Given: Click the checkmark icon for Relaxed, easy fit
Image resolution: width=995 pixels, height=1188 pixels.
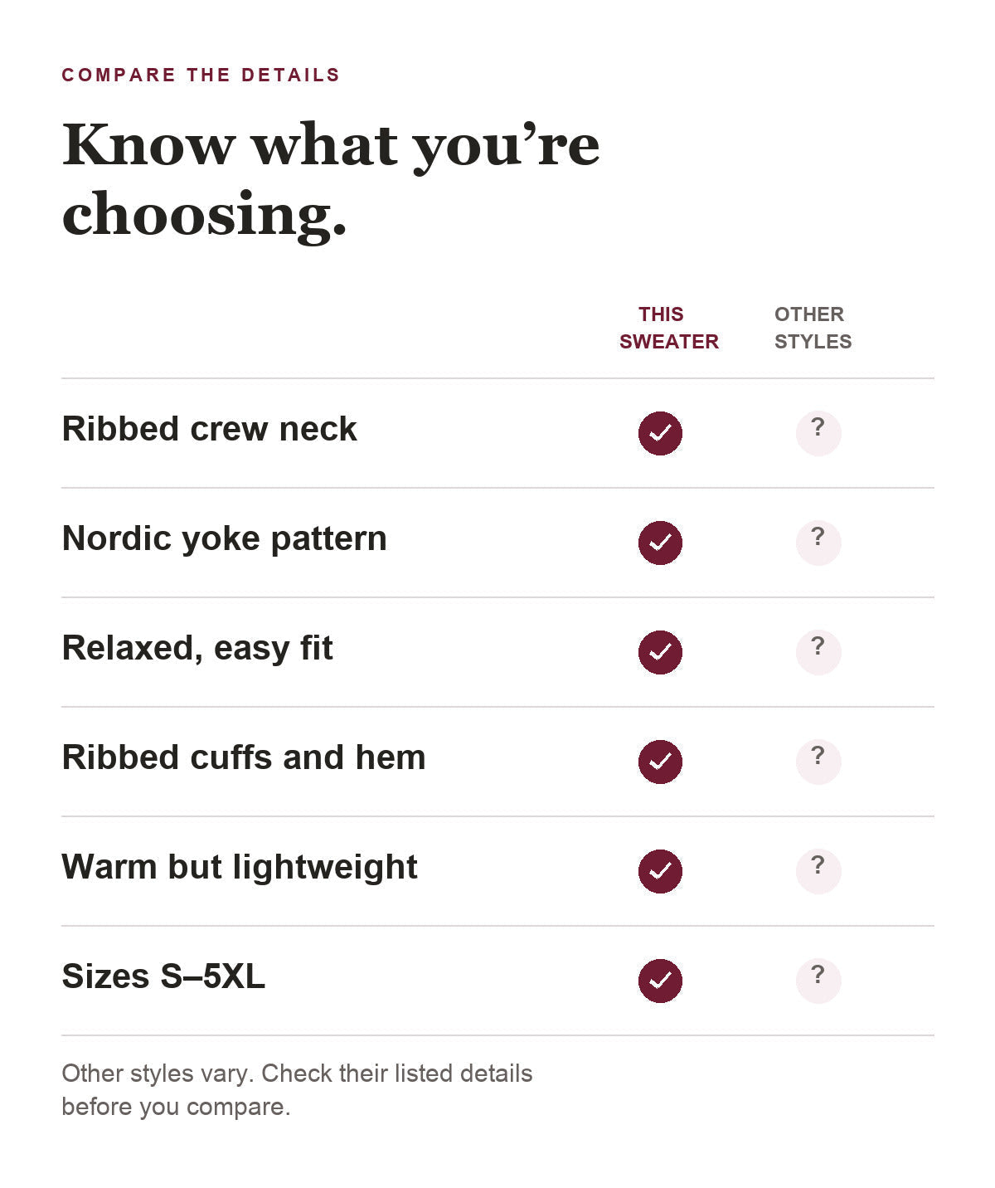Looking at the screenshot, I should (x=660, y=652).
